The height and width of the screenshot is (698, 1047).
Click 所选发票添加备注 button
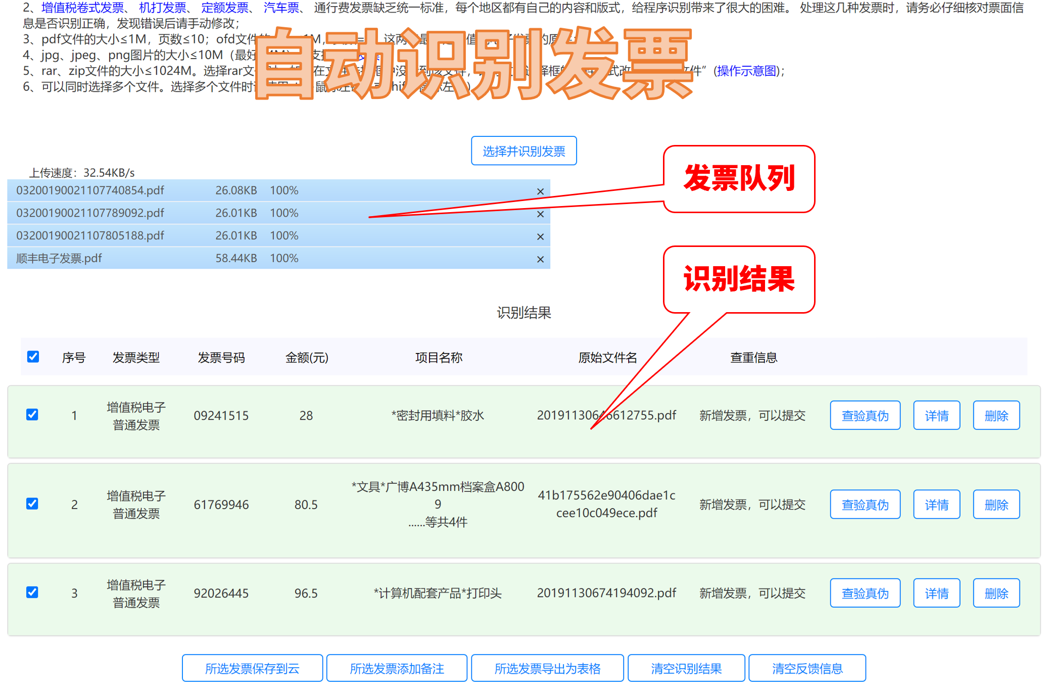click(x=397, y=668)
